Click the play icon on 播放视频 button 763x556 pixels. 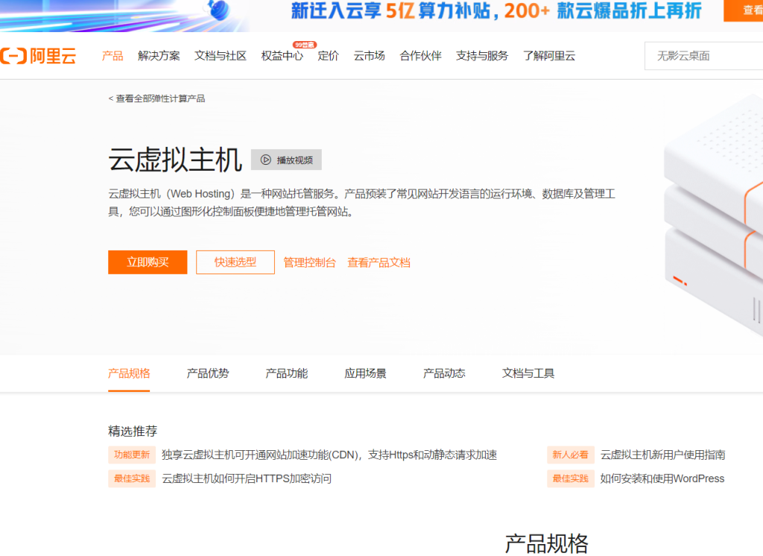point(265,159)
